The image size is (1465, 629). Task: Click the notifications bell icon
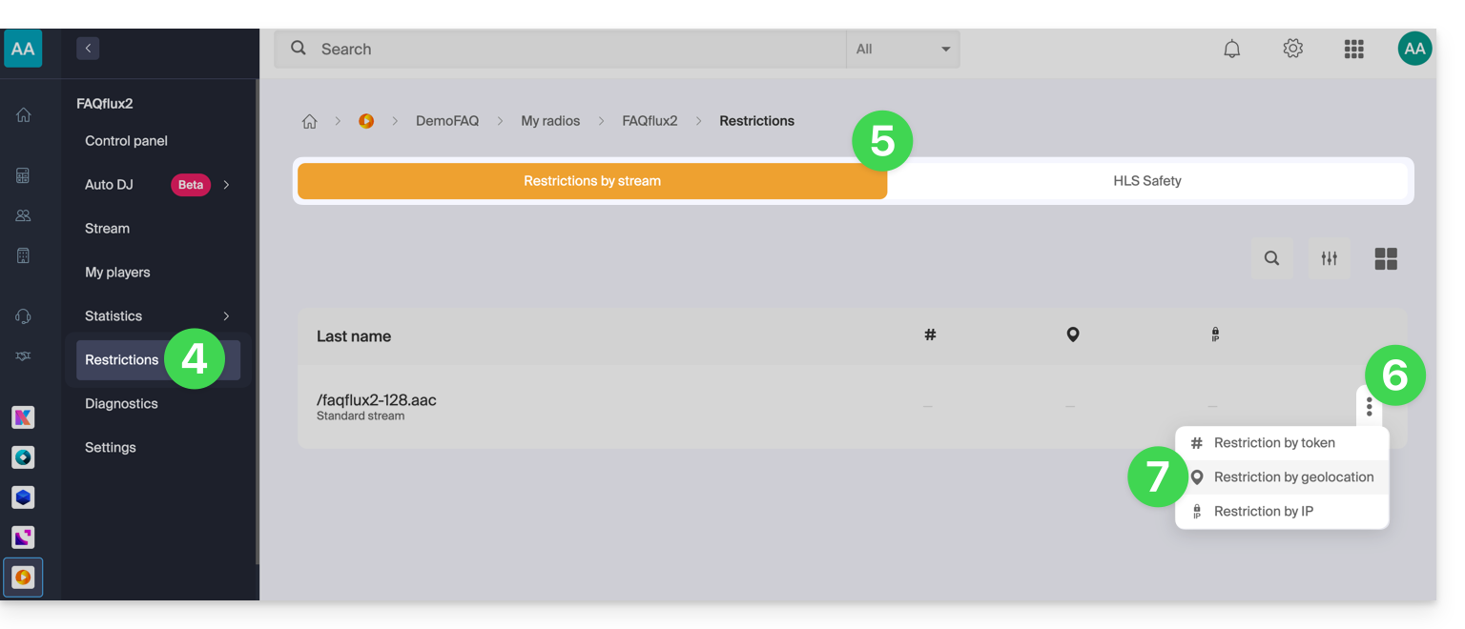pos(1232,49)
